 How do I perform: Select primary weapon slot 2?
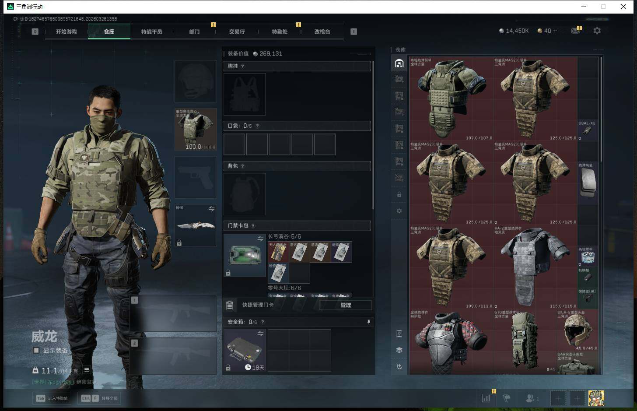click(173, 356)
